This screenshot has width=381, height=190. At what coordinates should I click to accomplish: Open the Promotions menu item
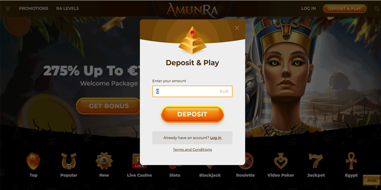tap(34, 9)
